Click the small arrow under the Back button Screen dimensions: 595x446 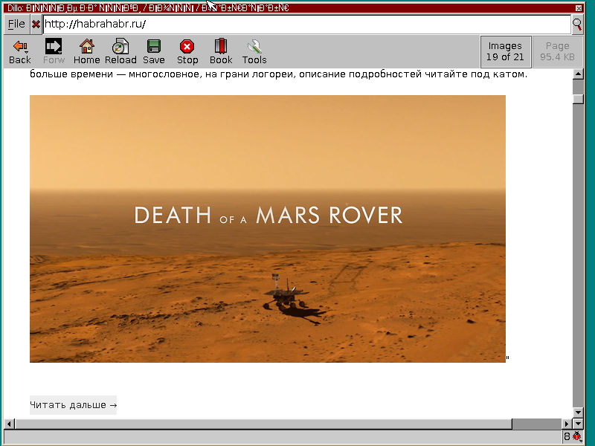coord(27,52)
